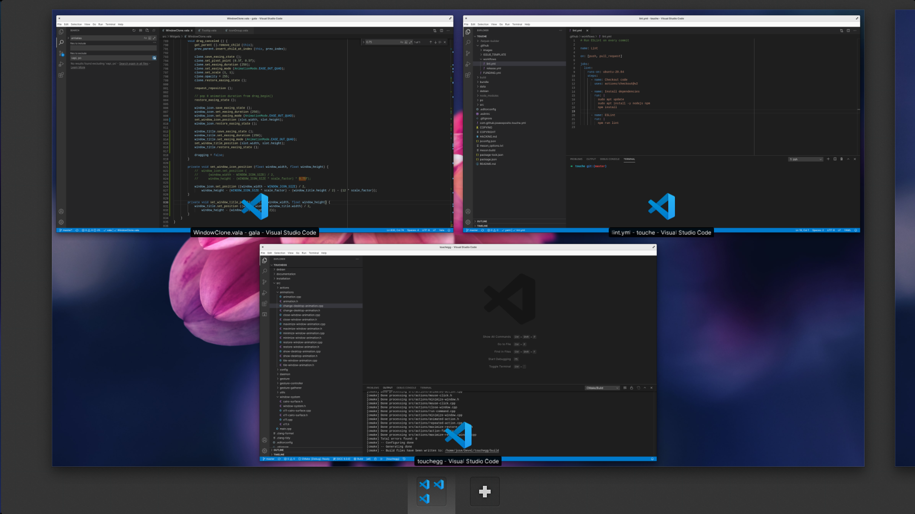This screenshot has height=514, width=915.
Task: Toggle Use Regular Expression in gala search box
Action: pyautogui.click(x=154, y=38)
